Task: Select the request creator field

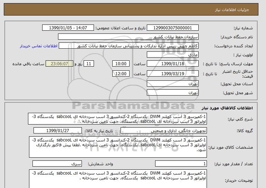Action: coord(129,46)
